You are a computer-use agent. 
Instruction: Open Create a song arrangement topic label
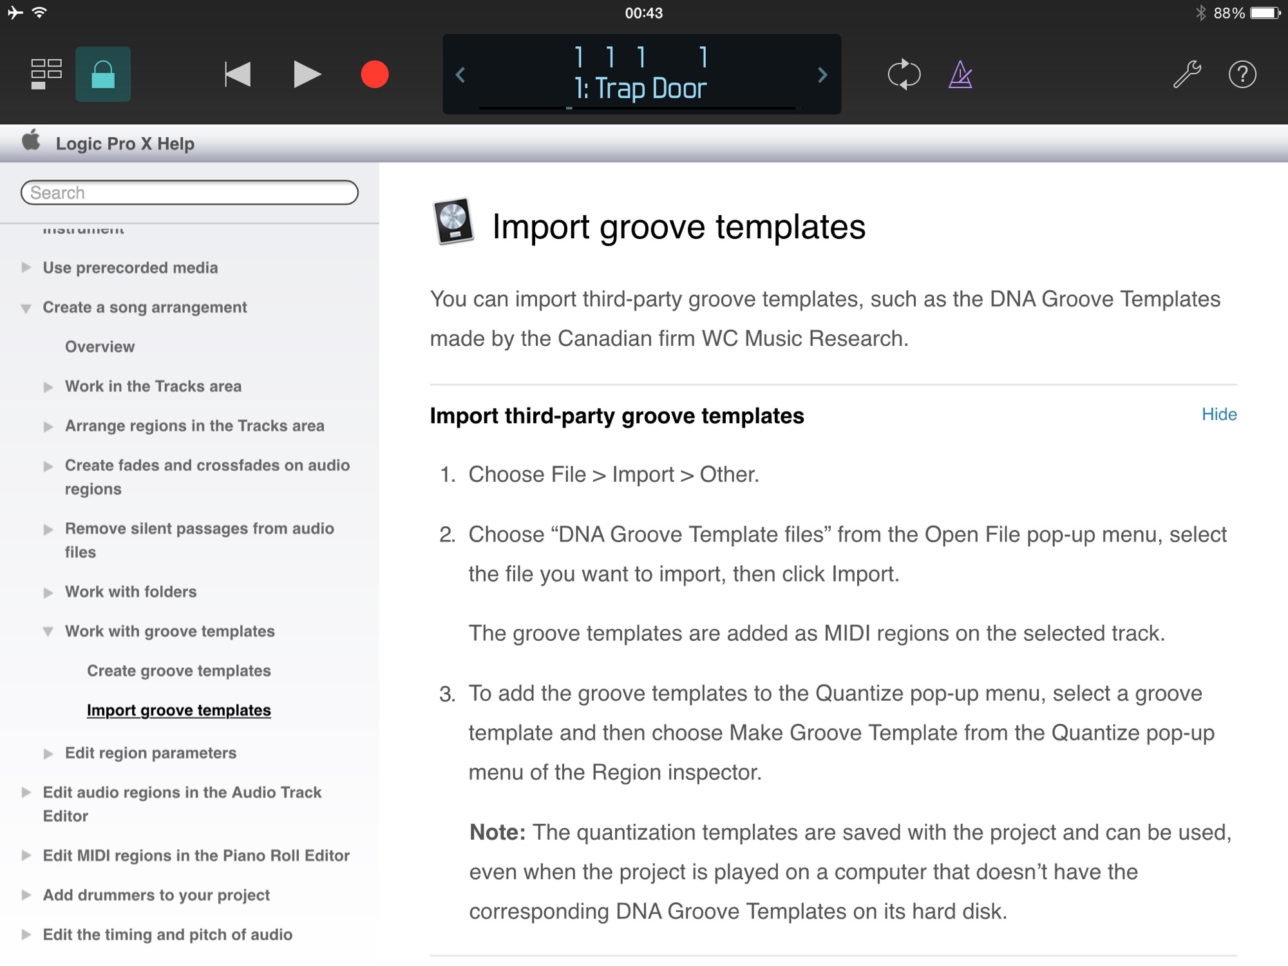145,307
